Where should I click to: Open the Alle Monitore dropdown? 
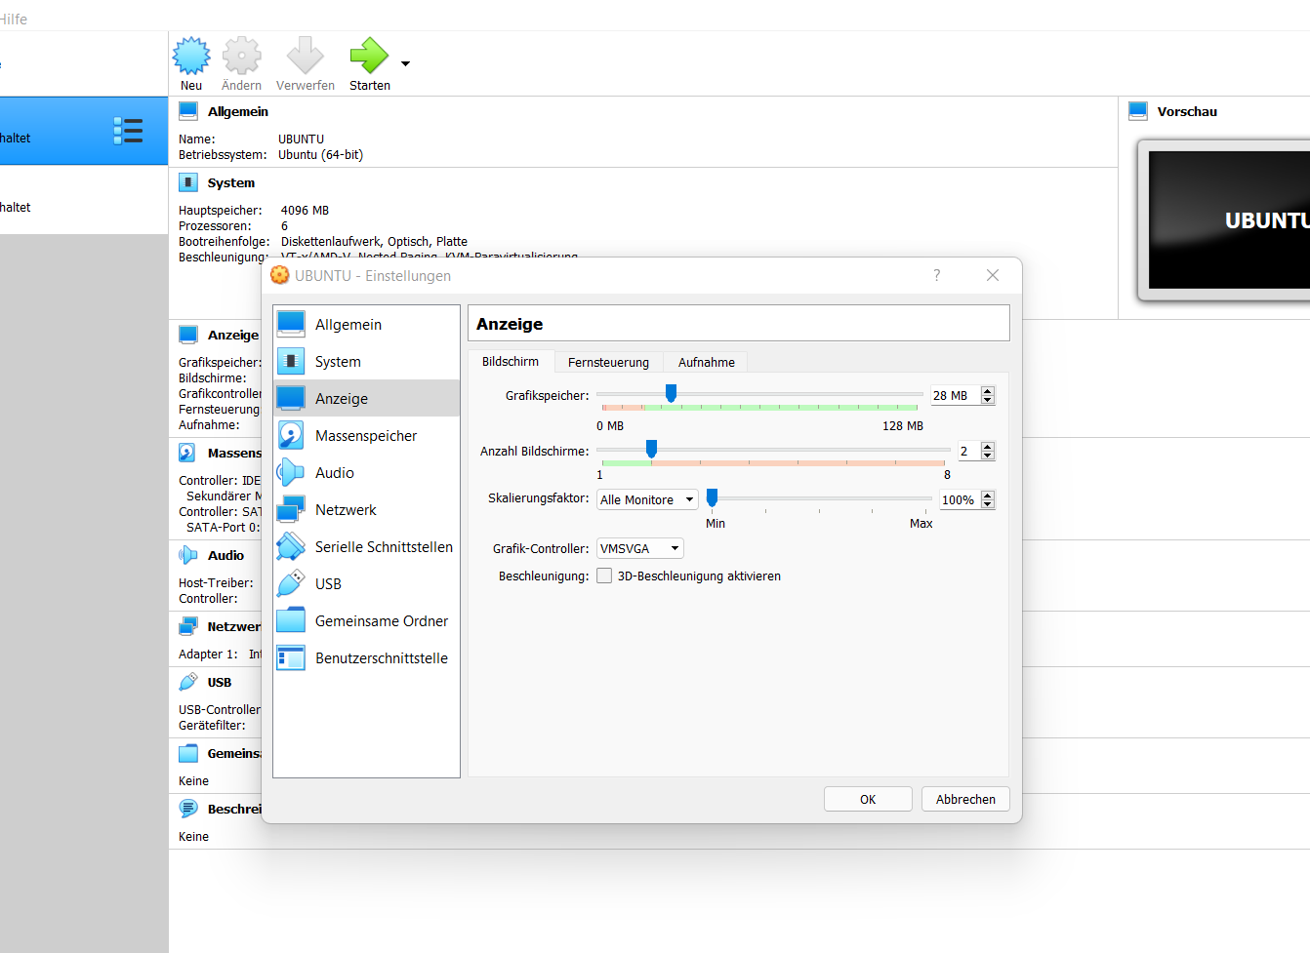[647, 499]
